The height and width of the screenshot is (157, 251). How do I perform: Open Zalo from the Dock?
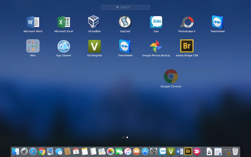coord(162,152)
